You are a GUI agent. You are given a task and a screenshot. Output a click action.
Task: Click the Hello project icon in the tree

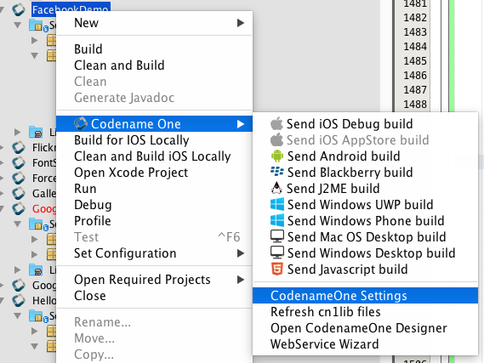19,300
